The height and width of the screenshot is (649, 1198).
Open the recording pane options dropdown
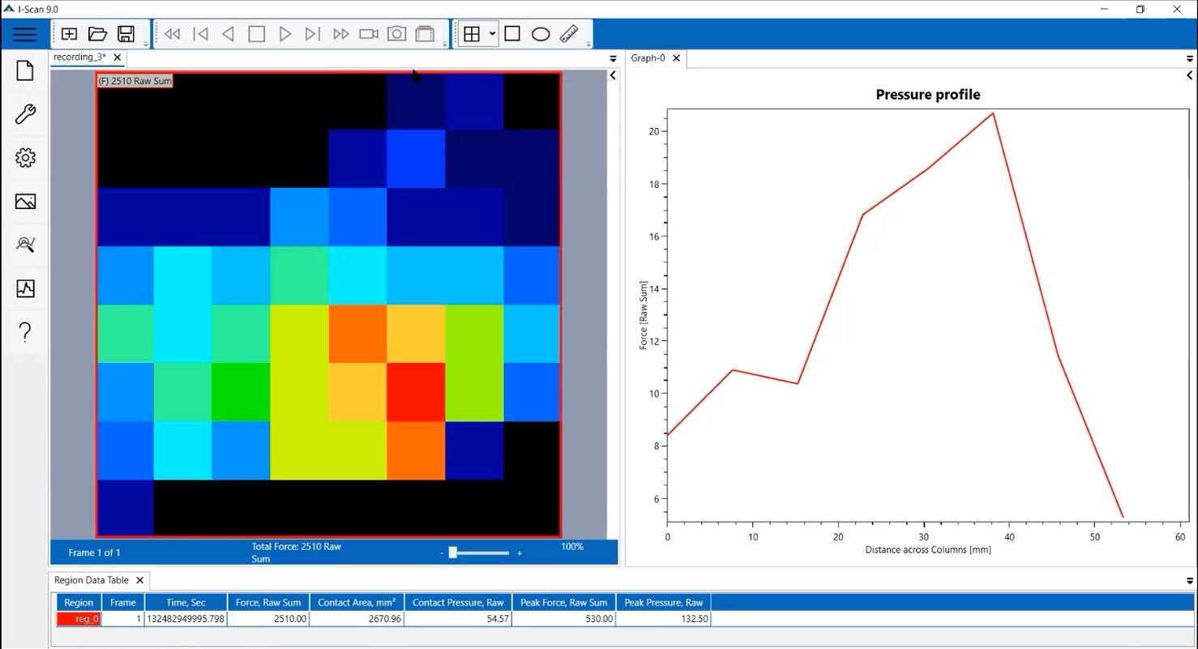pyautogui.click(x=613, y=58)
